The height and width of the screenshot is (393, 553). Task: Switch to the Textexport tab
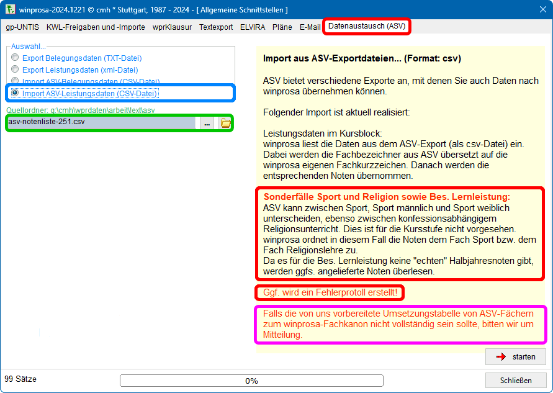point(216,27)
